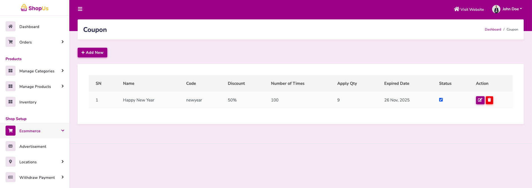
Task: Expand the Manage Products submenu arrow
Action: tap(63, 86)
